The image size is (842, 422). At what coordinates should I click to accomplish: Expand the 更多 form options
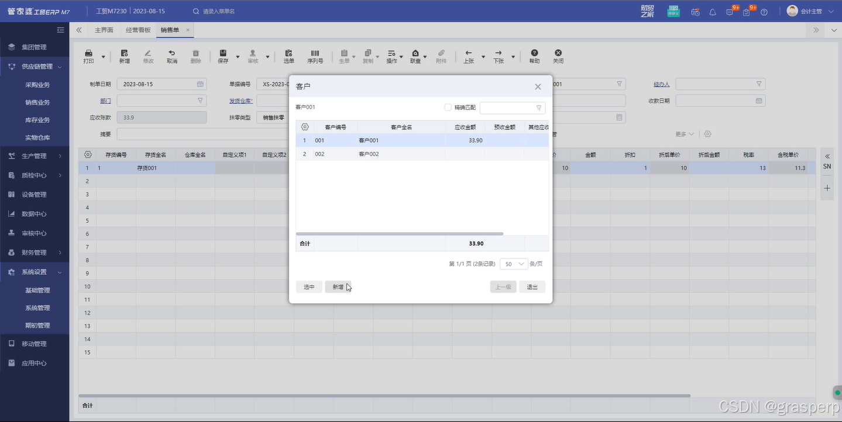point(684,134)
